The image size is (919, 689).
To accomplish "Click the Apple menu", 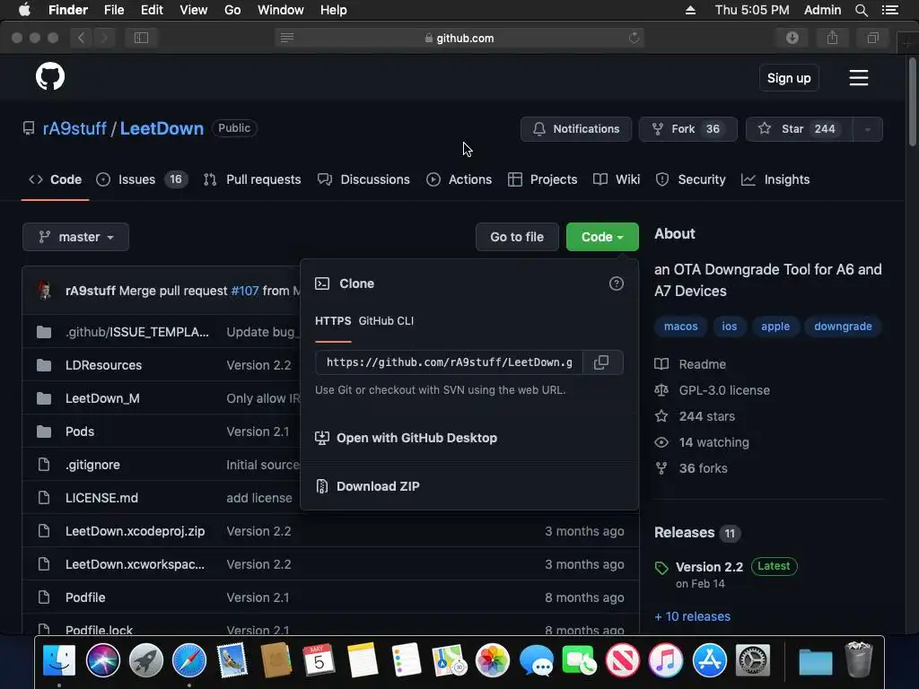I will (x=24, y=10).
